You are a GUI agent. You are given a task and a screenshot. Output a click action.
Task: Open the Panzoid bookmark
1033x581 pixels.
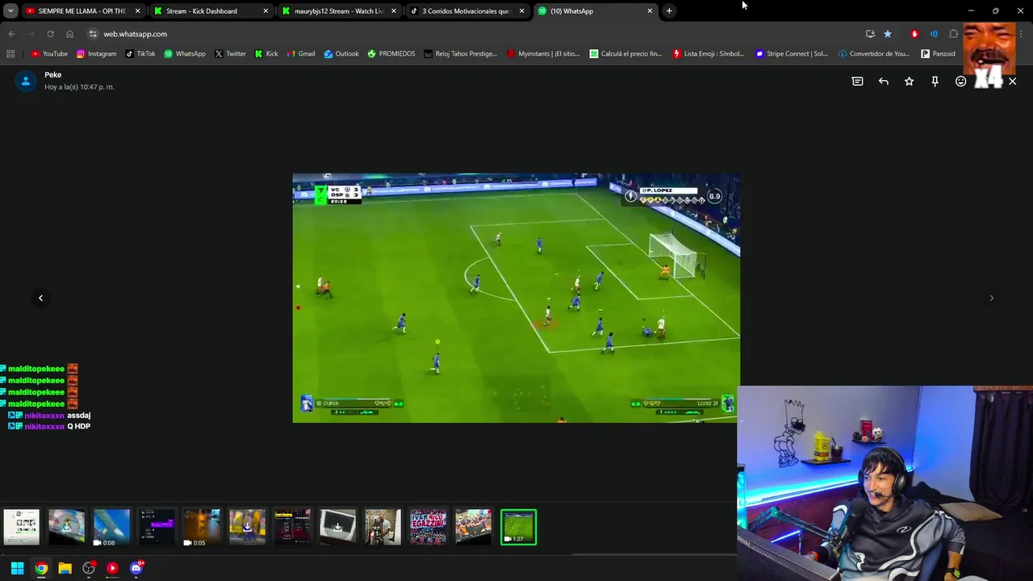tap(938, 54)
